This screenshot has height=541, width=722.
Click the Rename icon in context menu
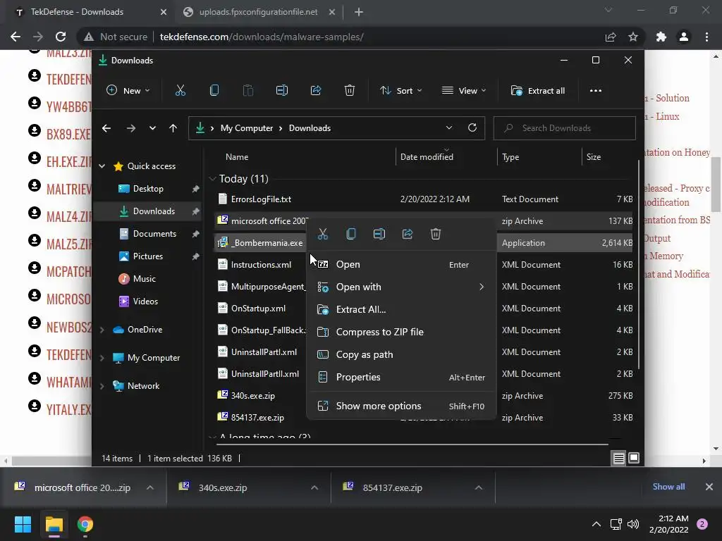(x=379, y=234)
